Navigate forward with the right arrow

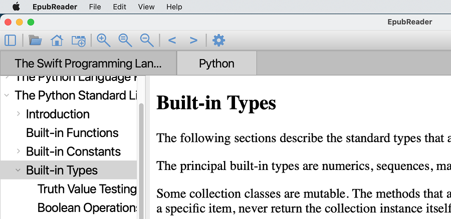point(193,40)
